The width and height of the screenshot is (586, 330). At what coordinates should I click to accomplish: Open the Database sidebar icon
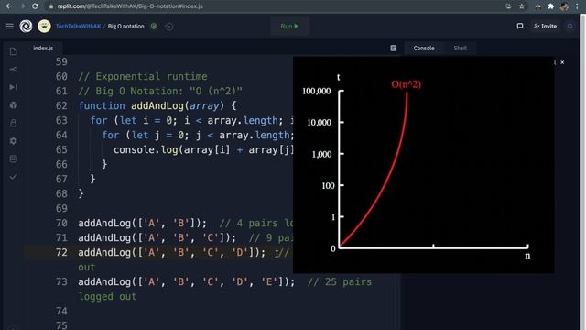pyautogui.click(x=14, y=159)
